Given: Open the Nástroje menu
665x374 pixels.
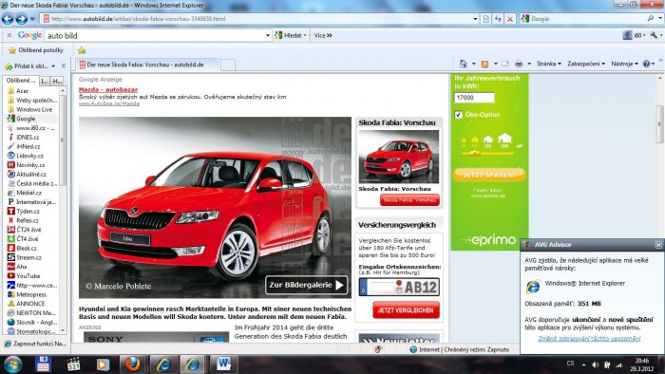Looking at the screenshot, I should coord(624,64).
